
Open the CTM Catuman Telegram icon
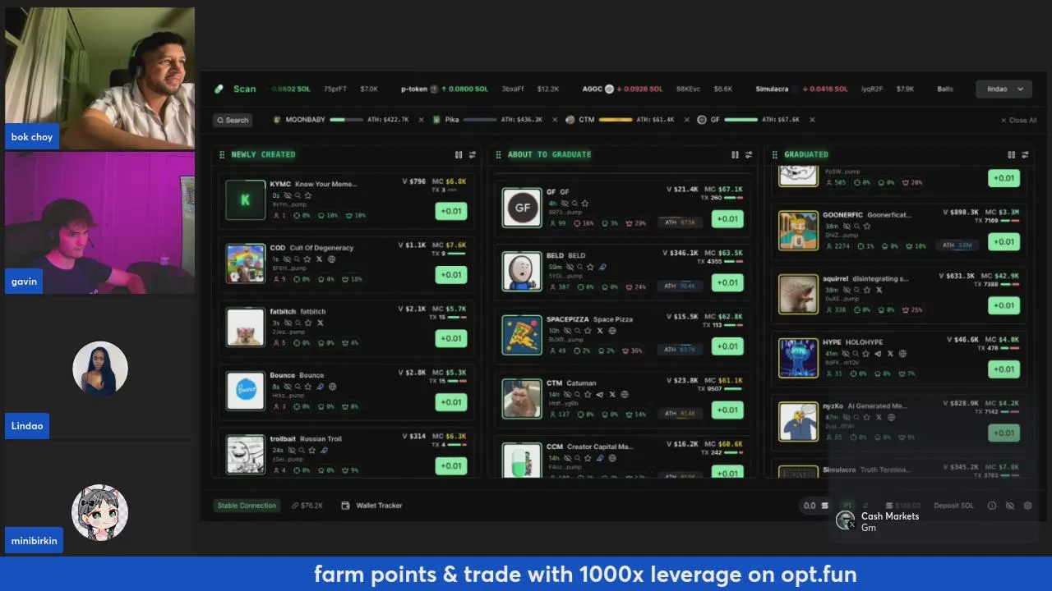point(600,394)
